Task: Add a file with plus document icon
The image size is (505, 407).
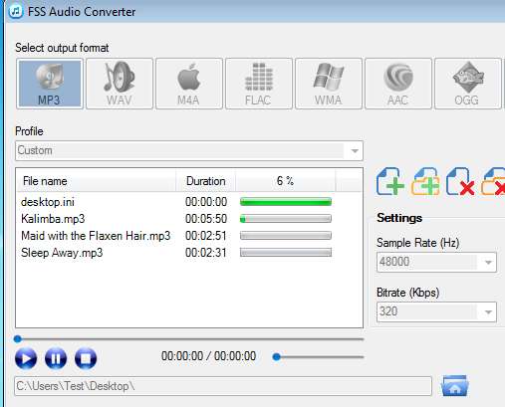Action: [390, 181]
